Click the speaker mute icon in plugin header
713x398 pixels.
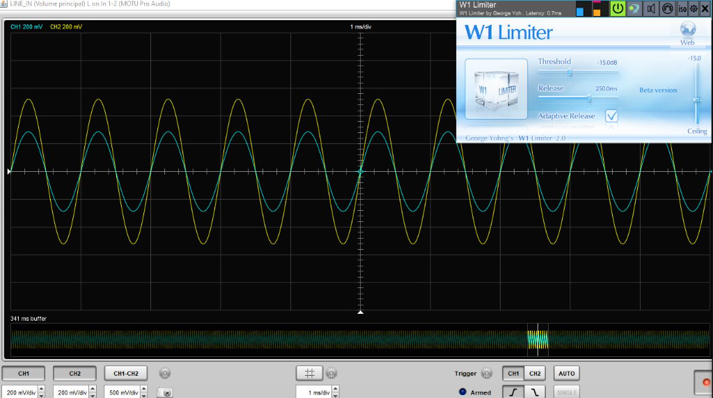(x=651, y=8)
